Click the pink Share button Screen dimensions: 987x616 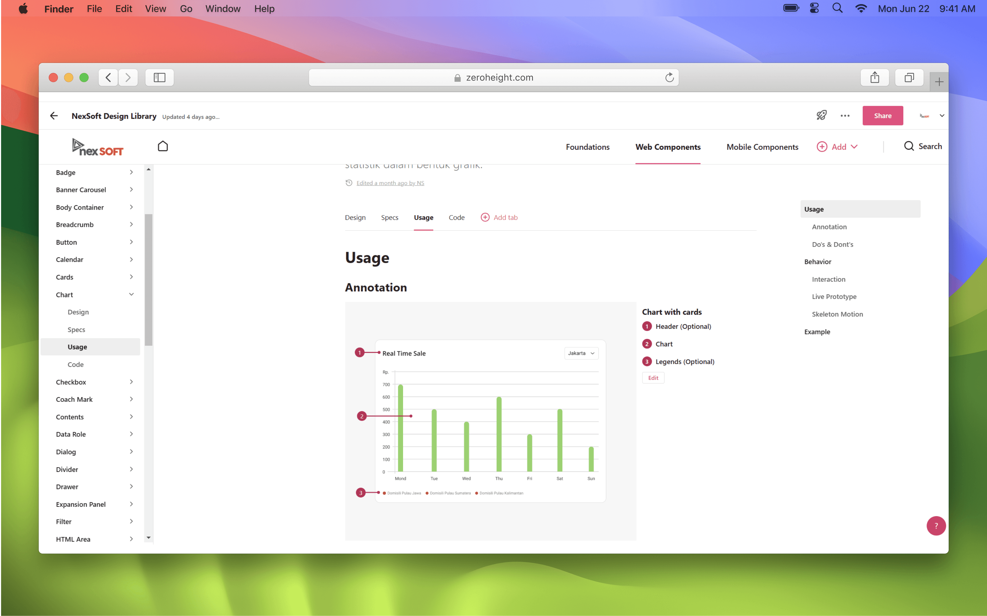882,116
